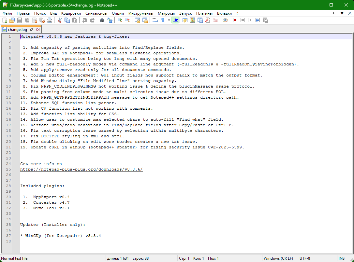Open the tab list dropdown triangle at top right

click(342, 13)
